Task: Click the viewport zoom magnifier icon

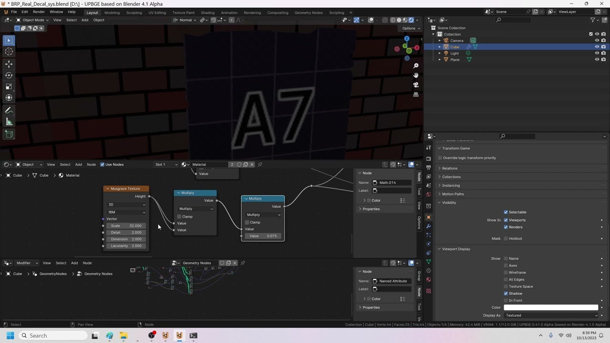Action: pos(416,66)
